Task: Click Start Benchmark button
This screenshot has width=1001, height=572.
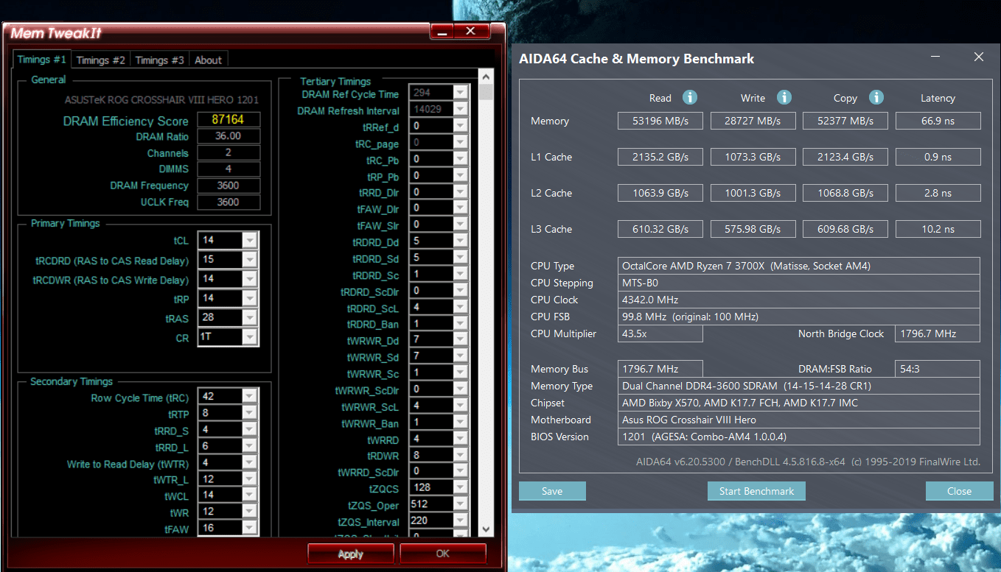Action: point(757,491)
